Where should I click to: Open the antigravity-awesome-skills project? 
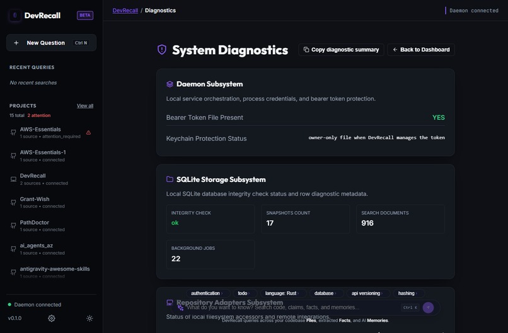coord(51,272)
